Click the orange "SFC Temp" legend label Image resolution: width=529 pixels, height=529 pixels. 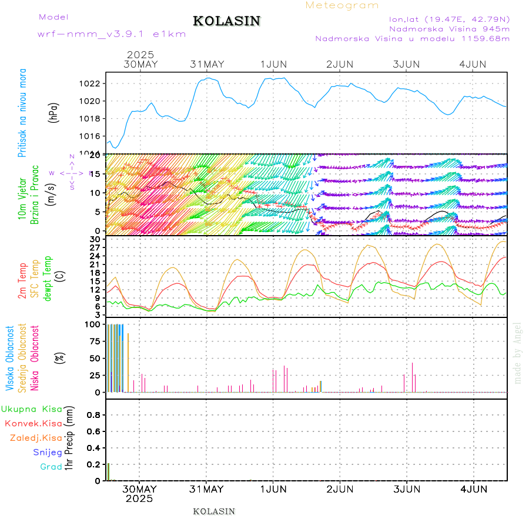pyautogui.click(x=35, y=279)
